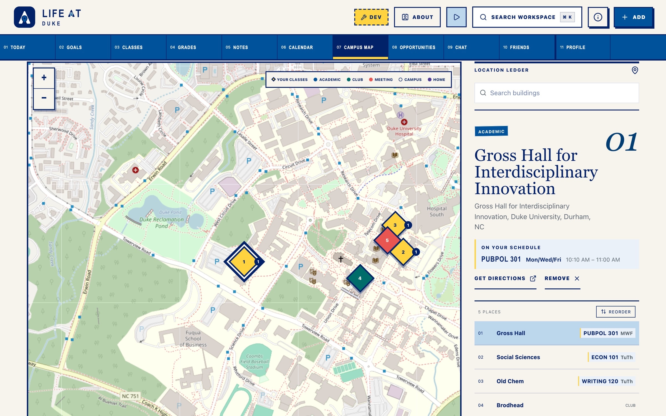666x416 pixels.
Task: Click the PUBPOL 301 MWF tag
Action: (x=608, y=333)
